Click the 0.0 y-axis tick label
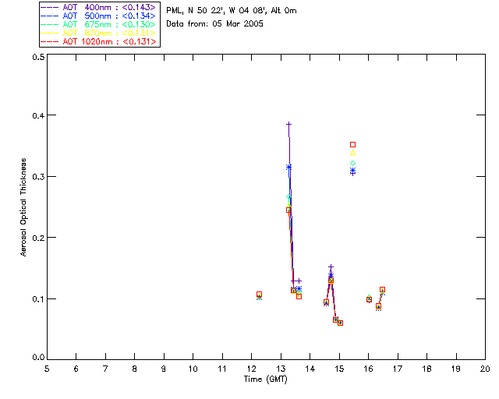 [38, 358]
